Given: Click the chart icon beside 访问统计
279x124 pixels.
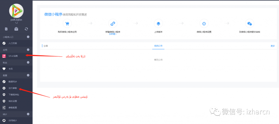Looking at the screenshot, I should point(4,120).
